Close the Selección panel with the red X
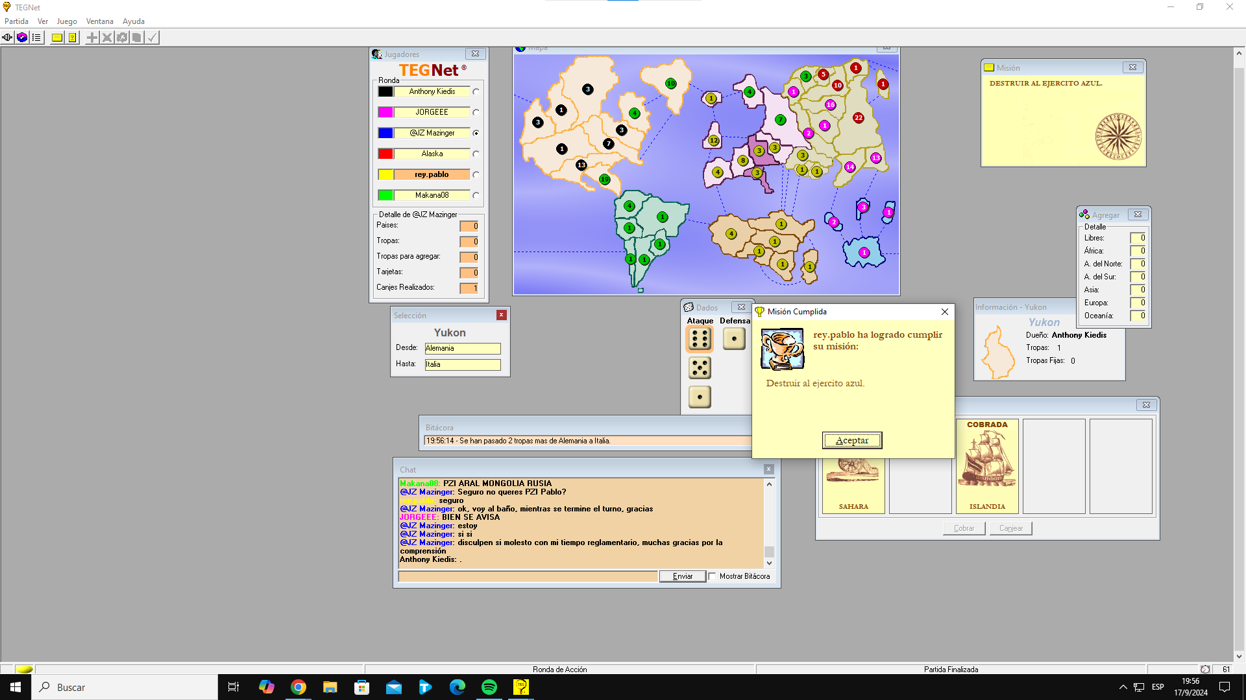The width and height of the screenshot is (1246, 700). pos(502,315)
